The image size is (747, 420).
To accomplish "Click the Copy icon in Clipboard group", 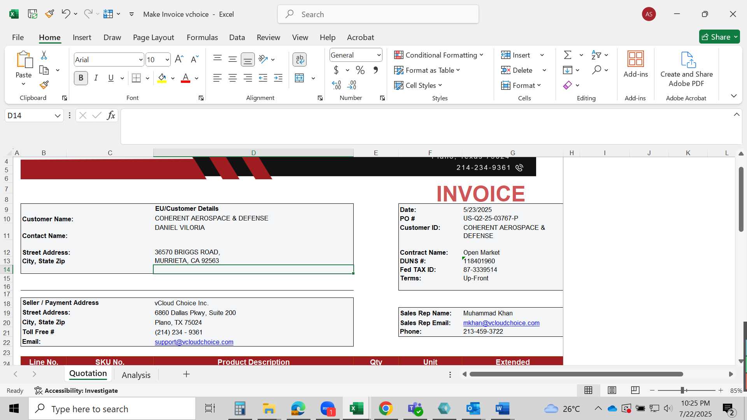I will click(x=44, y=70).
